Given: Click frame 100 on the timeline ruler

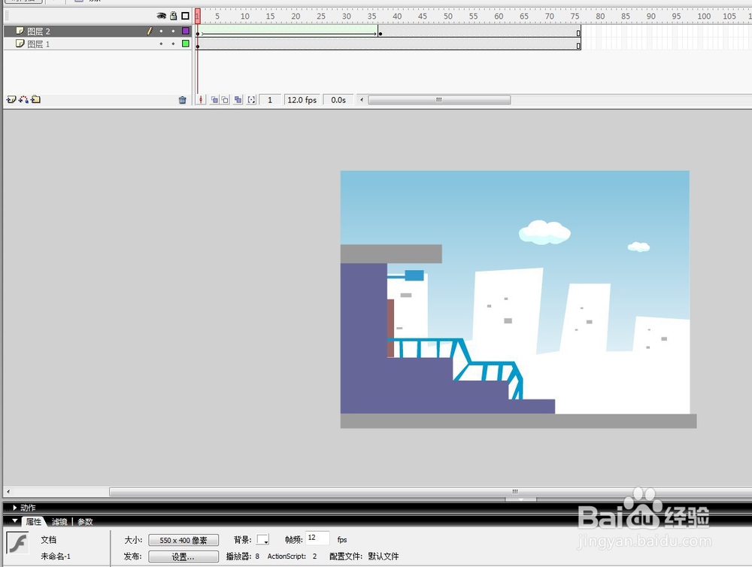Looking at the screenshot, I should click(x=704, y=16).
